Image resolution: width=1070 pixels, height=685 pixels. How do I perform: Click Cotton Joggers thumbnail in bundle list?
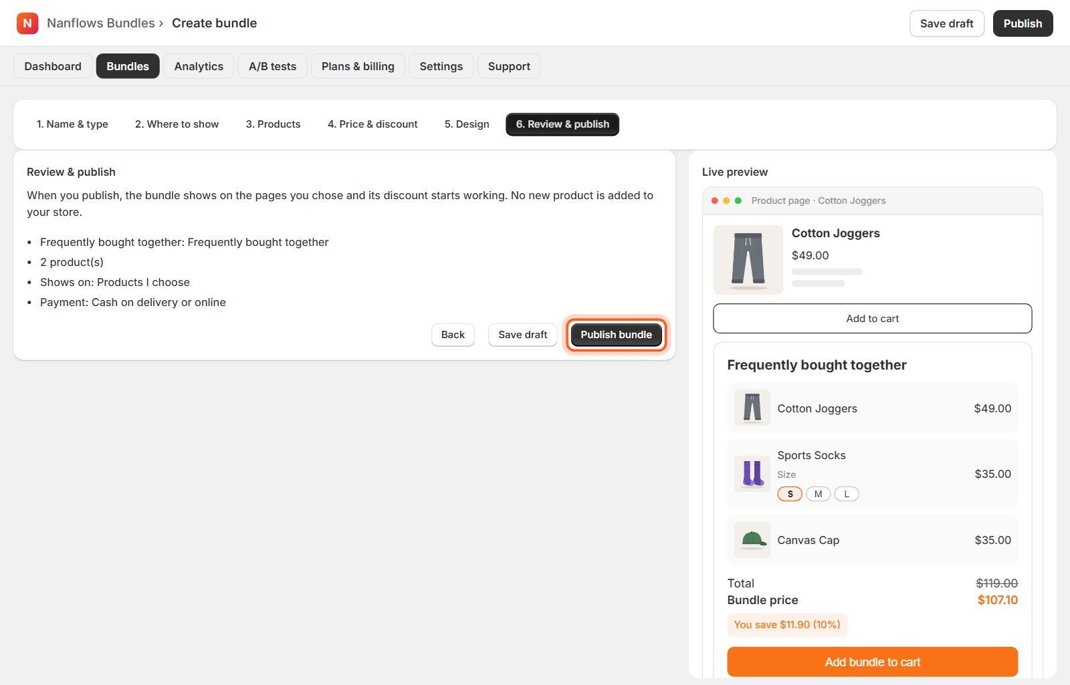(752, 408)
